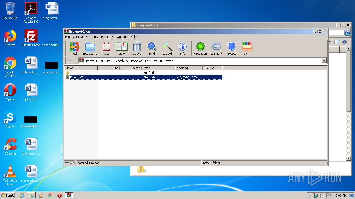Select CCleaner desktop icon
The image size is (355, 199).
point(10,146)
